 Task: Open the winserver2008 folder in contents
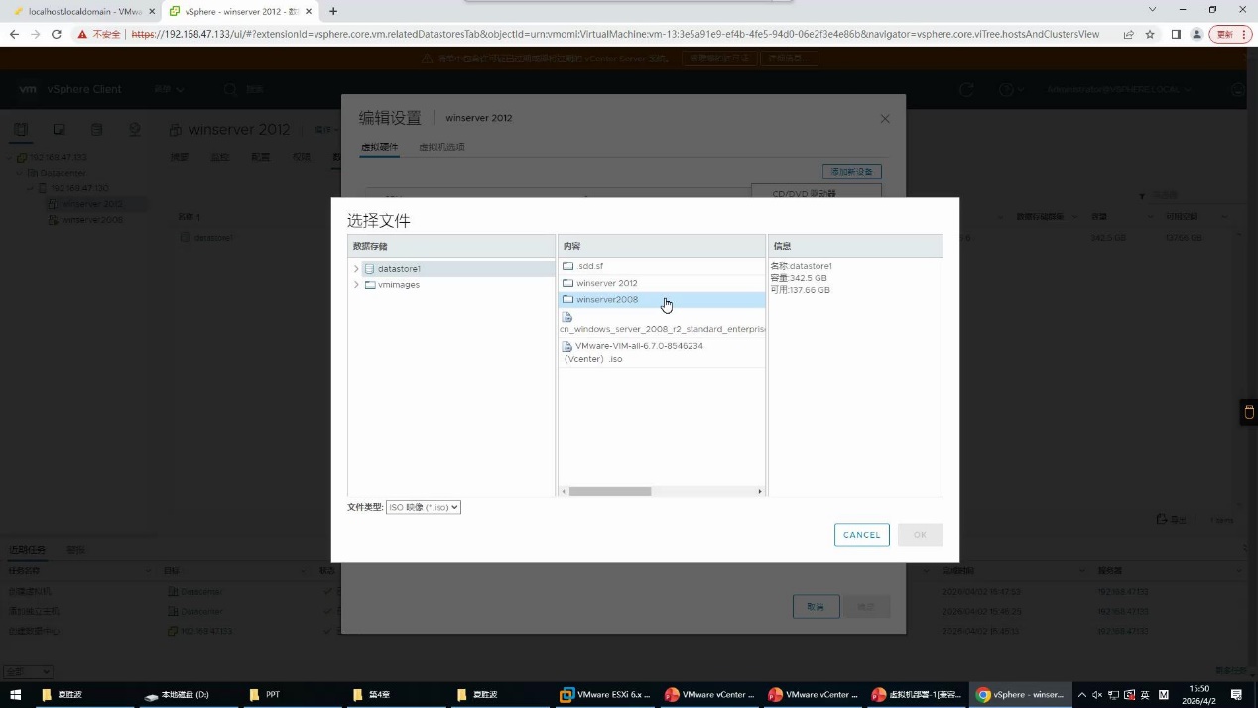click(x=607, y=299)
